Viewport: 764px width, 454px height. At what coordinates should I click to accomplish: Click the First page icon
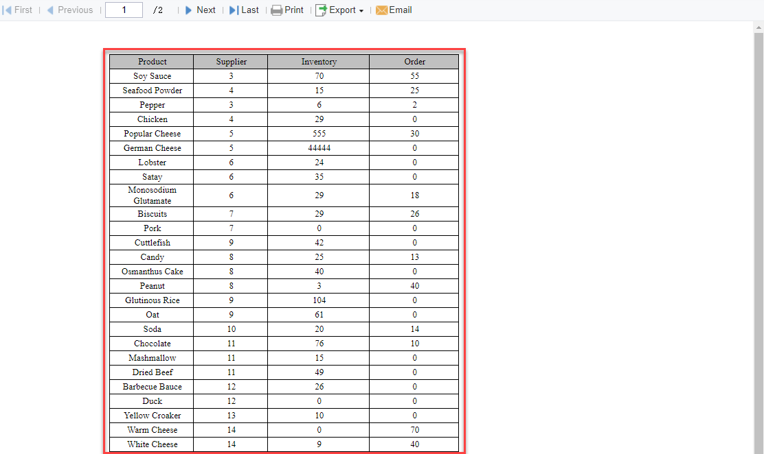pyautogui.click(x=7, y=10)
